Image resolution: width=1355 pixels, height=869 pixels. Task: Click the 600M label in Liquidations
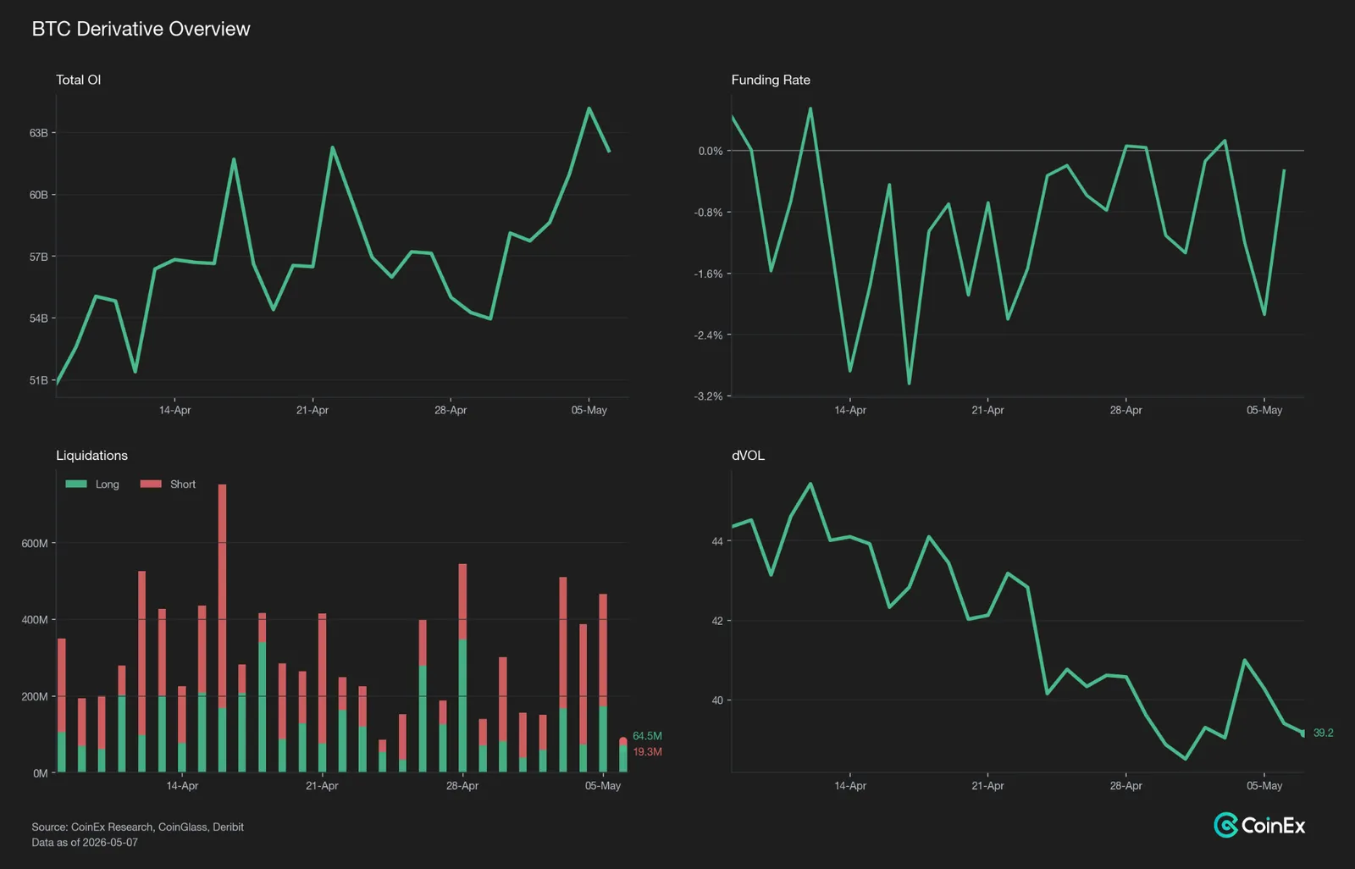point(35,544)
